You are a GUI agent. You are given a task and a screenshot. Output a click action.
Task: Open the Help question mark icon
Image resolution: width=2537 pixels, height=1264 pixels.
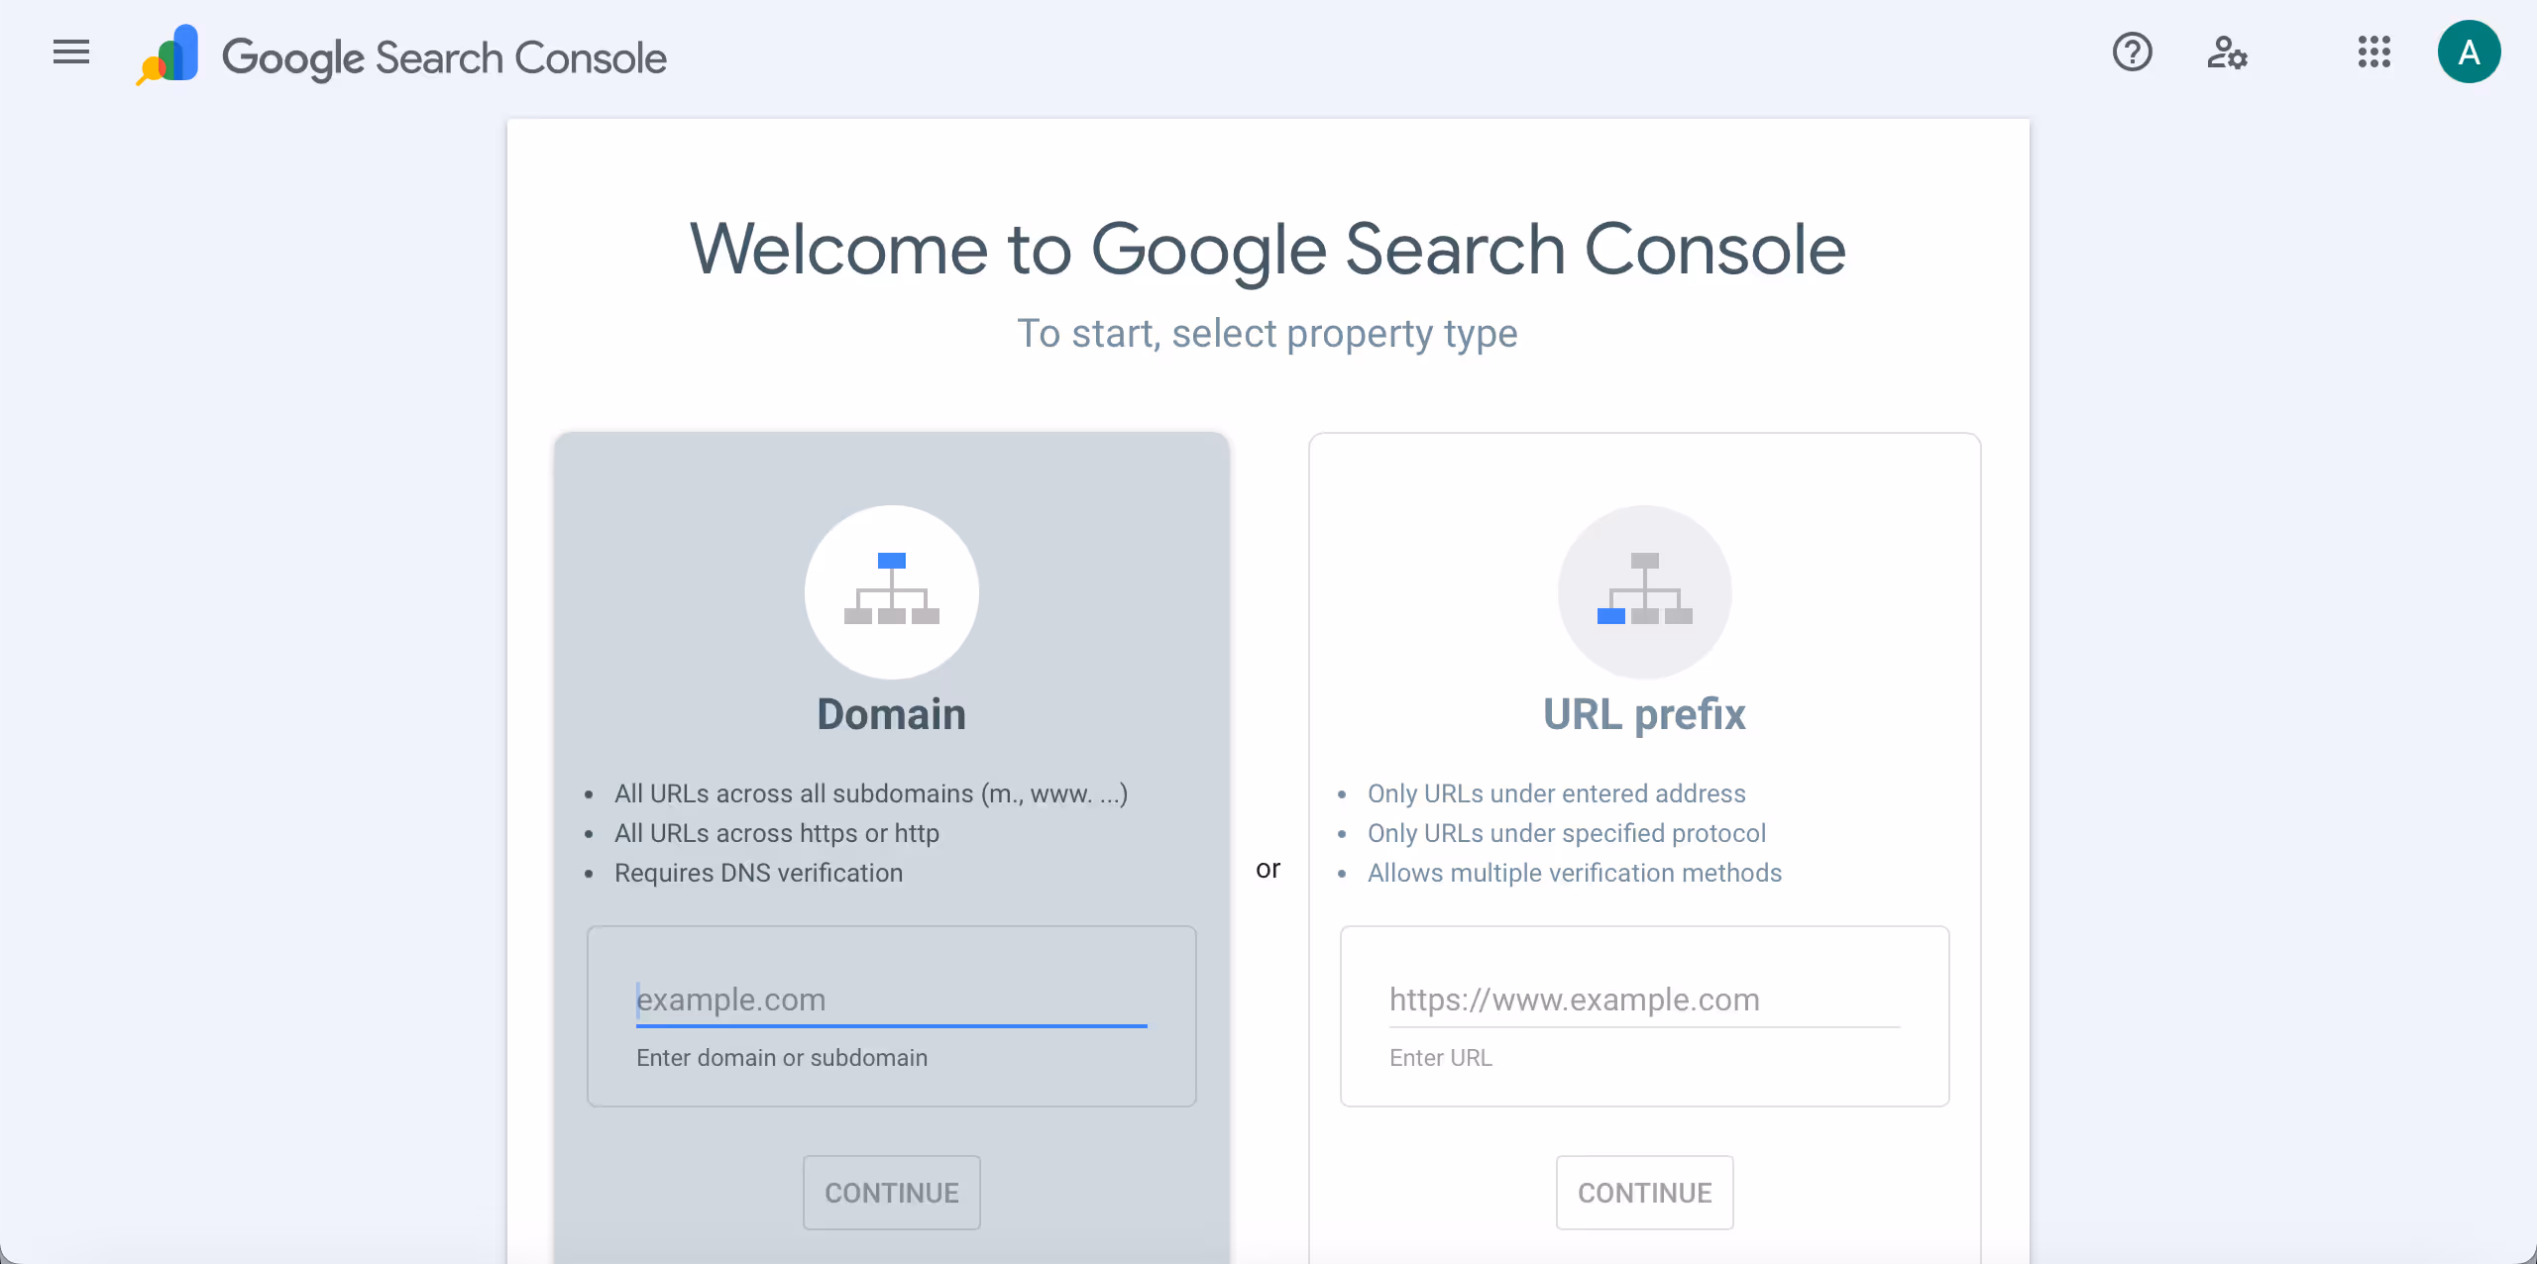pos(2132,52)
